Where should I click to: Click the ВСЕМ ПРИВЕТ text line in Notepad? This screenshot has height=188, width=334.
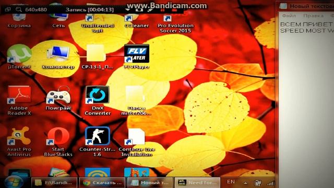(x=306, y=25)
